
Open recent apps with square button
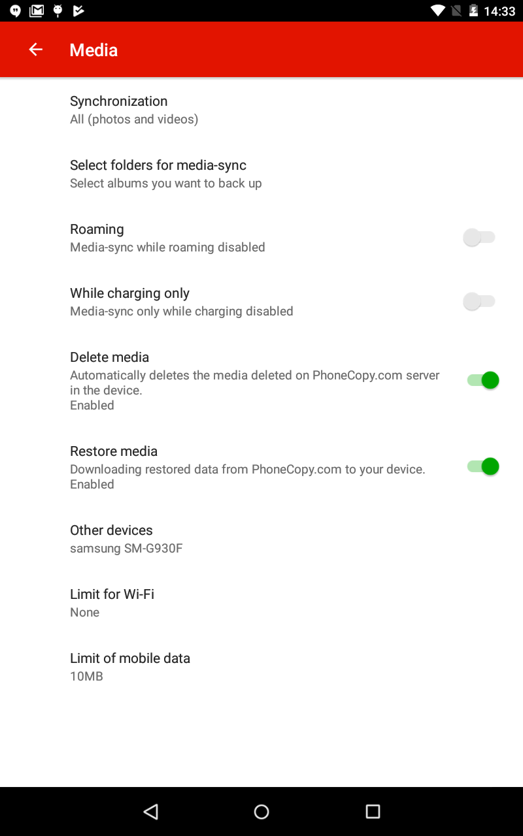click(373, 811)
